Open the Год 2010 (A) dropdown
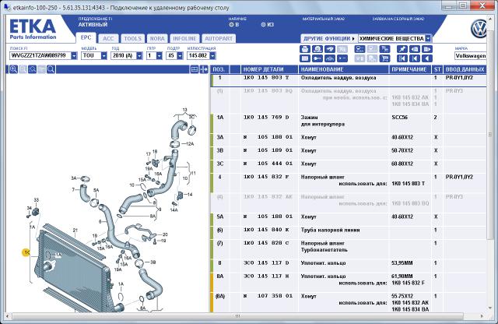The image size is (498, 324). [139, 55]
